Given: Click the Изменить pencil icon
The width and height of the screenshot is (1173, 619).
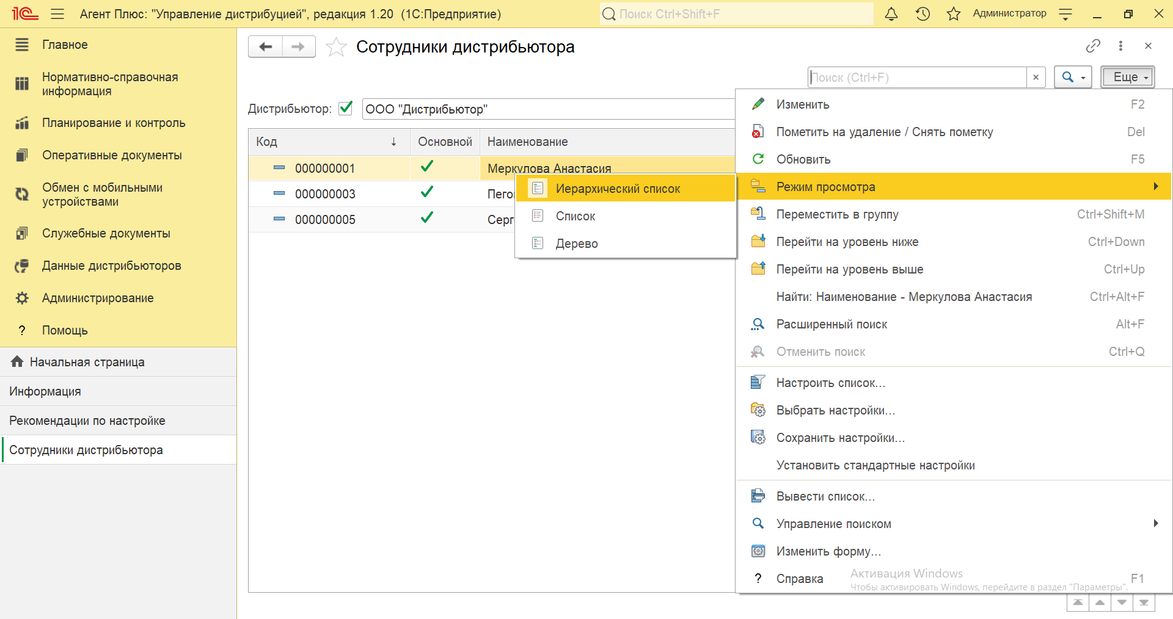Looking at the screenshot, I should pos(758,104).
